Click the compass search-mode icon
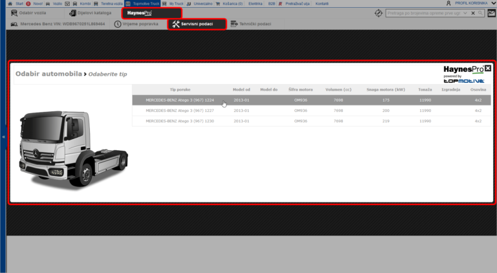 pos(379,14)
